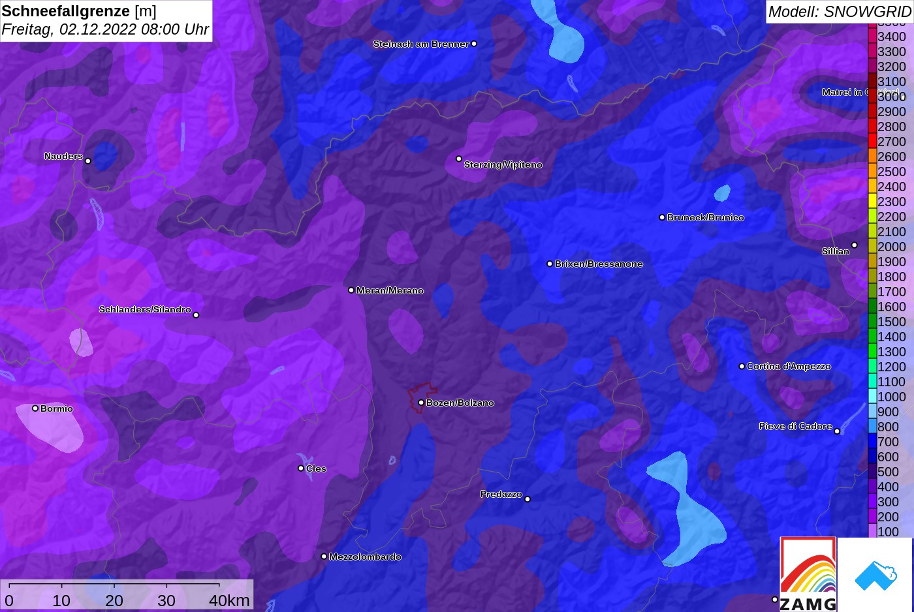Select the Bozen/Bolzano city marker dot
This screenshot has height=612, width=914.
(x=421, y=403)
